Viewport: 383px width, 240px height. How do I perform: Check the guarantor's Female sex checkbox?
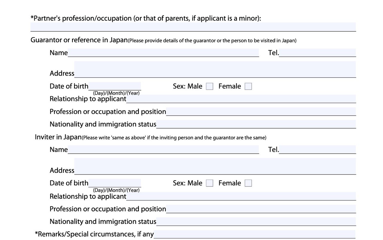click(x=248, y=86)
